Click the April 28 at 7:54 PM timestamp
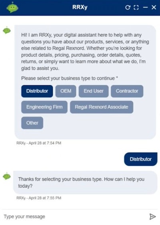160x225 pixels. click(45, 143)
